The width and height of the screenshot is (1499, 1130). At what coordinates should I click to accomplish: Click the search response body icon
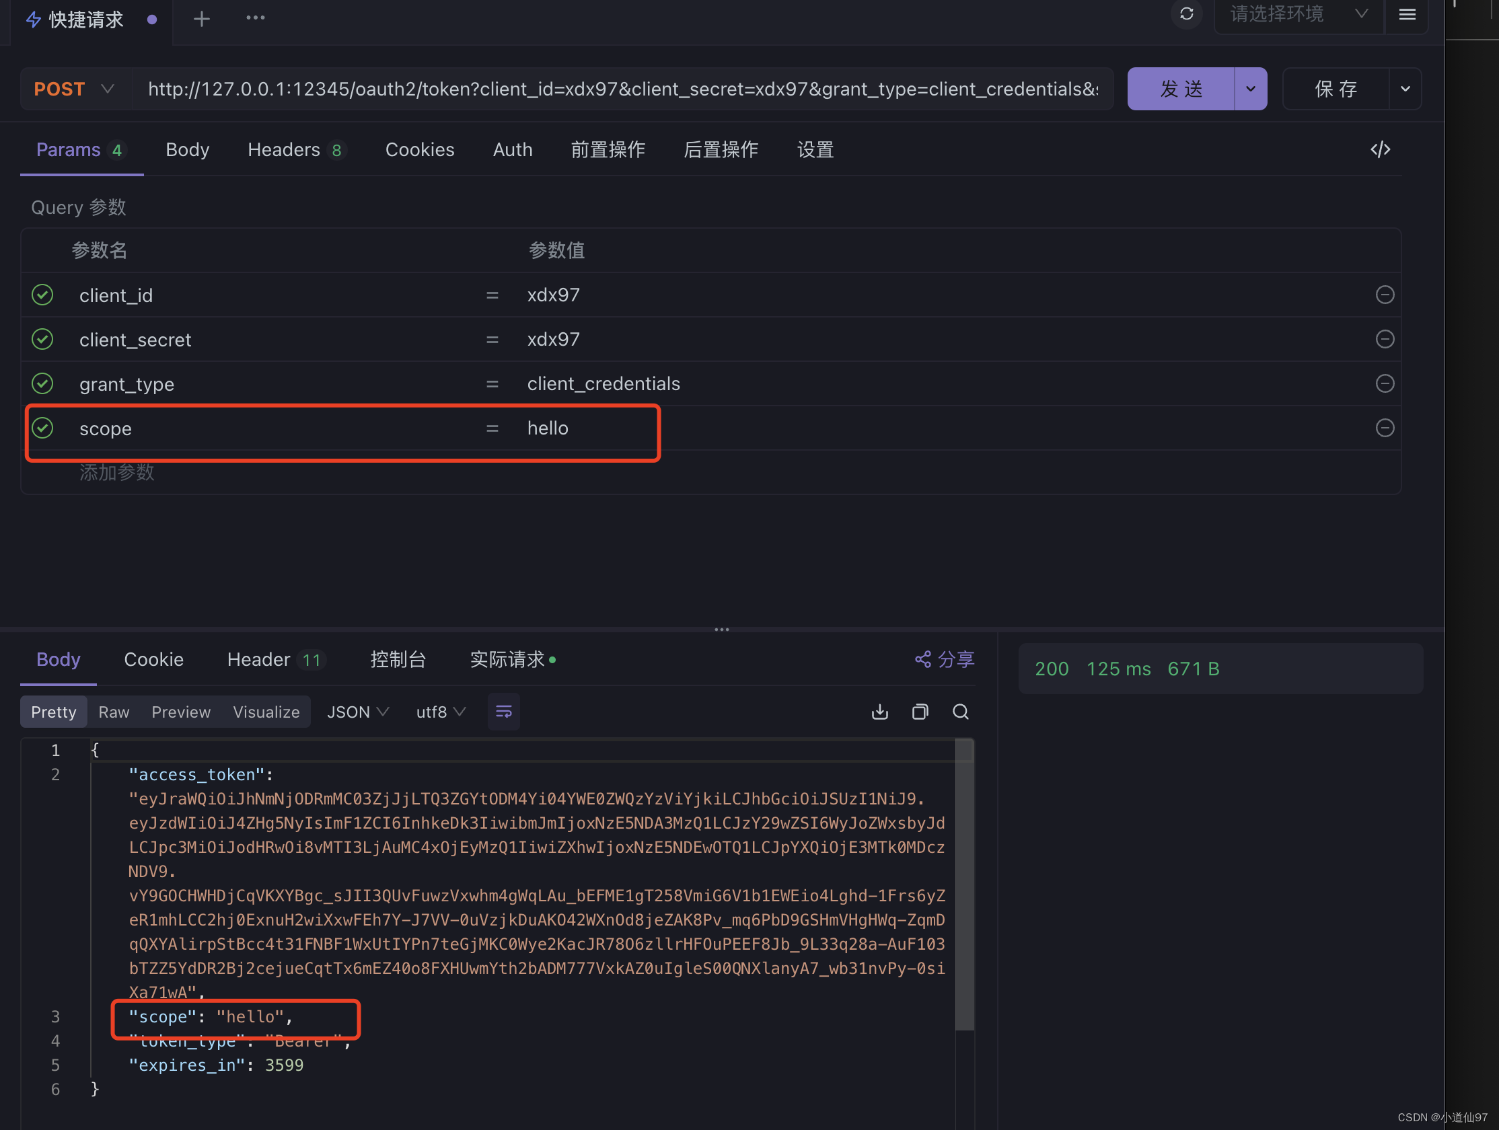[x=959, y=711]
